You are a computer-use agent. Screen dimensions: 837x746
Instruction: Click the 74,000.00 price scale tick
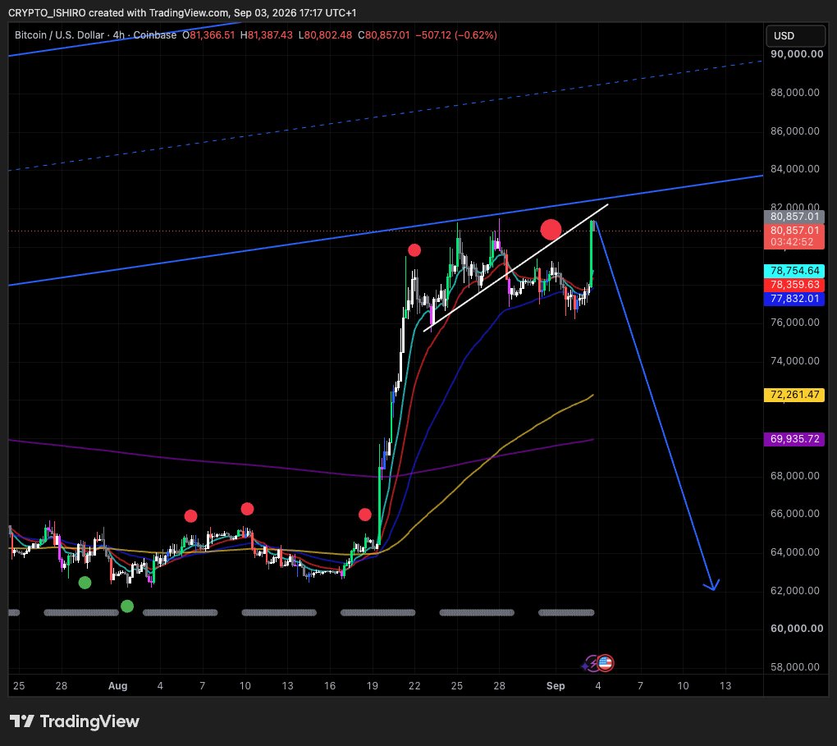click(795, 360)
